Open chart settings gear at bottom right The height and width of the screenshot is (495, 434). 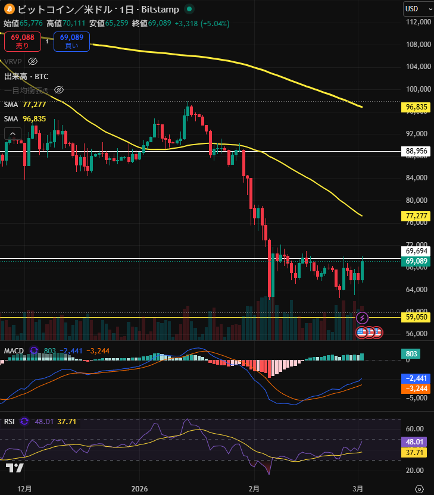point(419,488)
